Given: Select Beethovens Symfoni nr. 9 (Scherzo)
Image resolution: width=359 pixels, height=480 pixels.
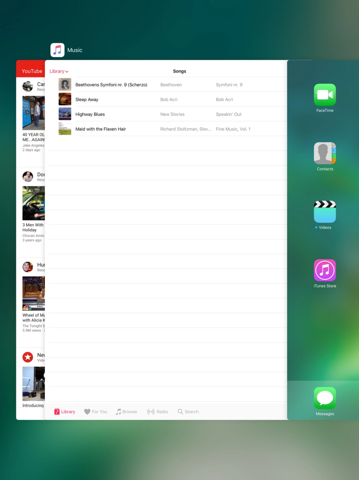Looking at the screenshot, I should click(x=119, y=85).
